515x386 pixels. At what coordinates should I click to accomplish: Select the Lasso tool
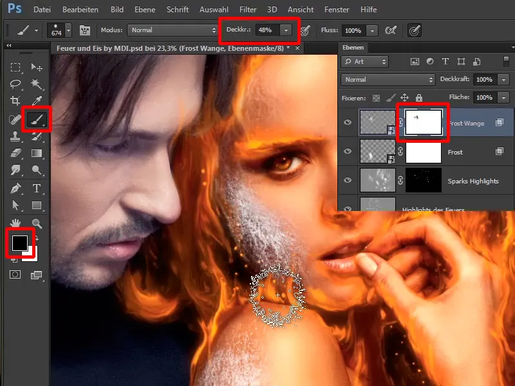pos(15,84)
